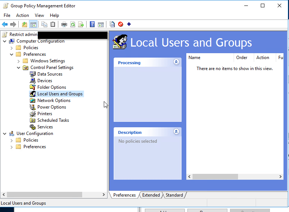Click the Folder Options icon in tree
Image resolution: width=289 pixels, height=212 pixels.
click(32, 87)
